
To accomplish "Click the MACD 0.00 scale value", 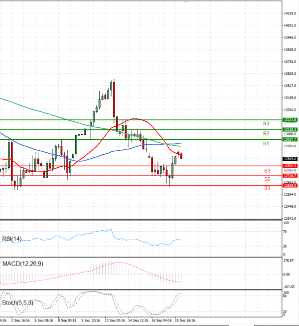I will coord(287,275).
